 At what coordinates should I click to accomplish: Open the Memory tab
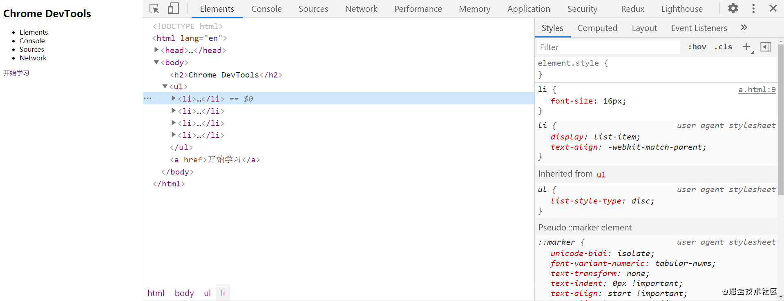point(474,9)
